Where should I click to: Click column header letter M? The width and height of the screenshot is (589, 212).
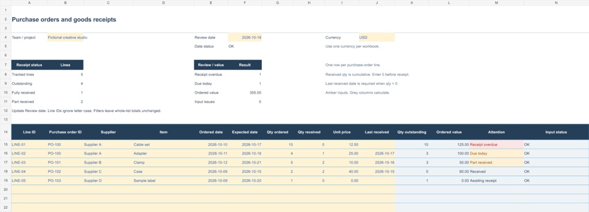(x=496, y=3)
